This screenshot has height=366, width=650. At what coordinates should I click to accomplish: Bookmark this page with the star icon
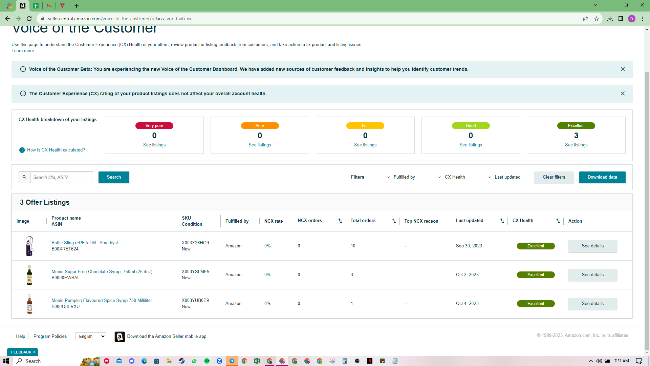(597, 19)
